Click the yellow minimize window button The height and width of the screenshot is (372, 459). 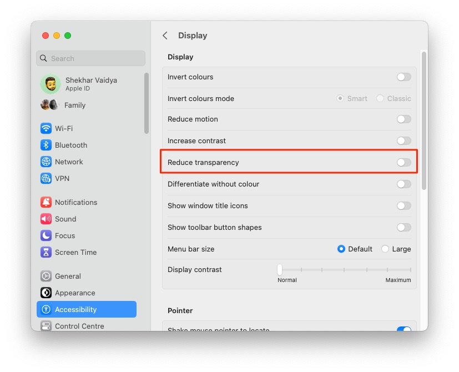(x=57, y=36)
